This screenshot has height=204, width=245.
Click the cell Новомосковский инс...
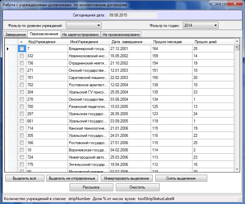(x=88, y=56)
